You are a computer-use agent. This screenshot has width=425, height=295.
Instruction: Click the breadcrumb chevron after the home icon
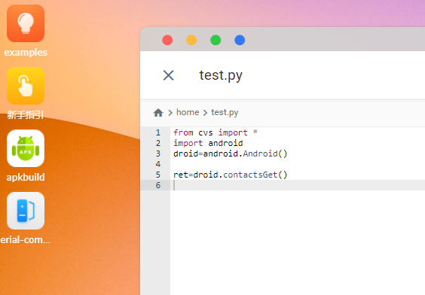click(x=170, y=113)
